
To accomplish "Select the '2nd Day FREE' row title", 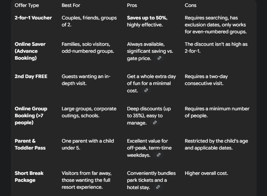I will coord(31,76).
